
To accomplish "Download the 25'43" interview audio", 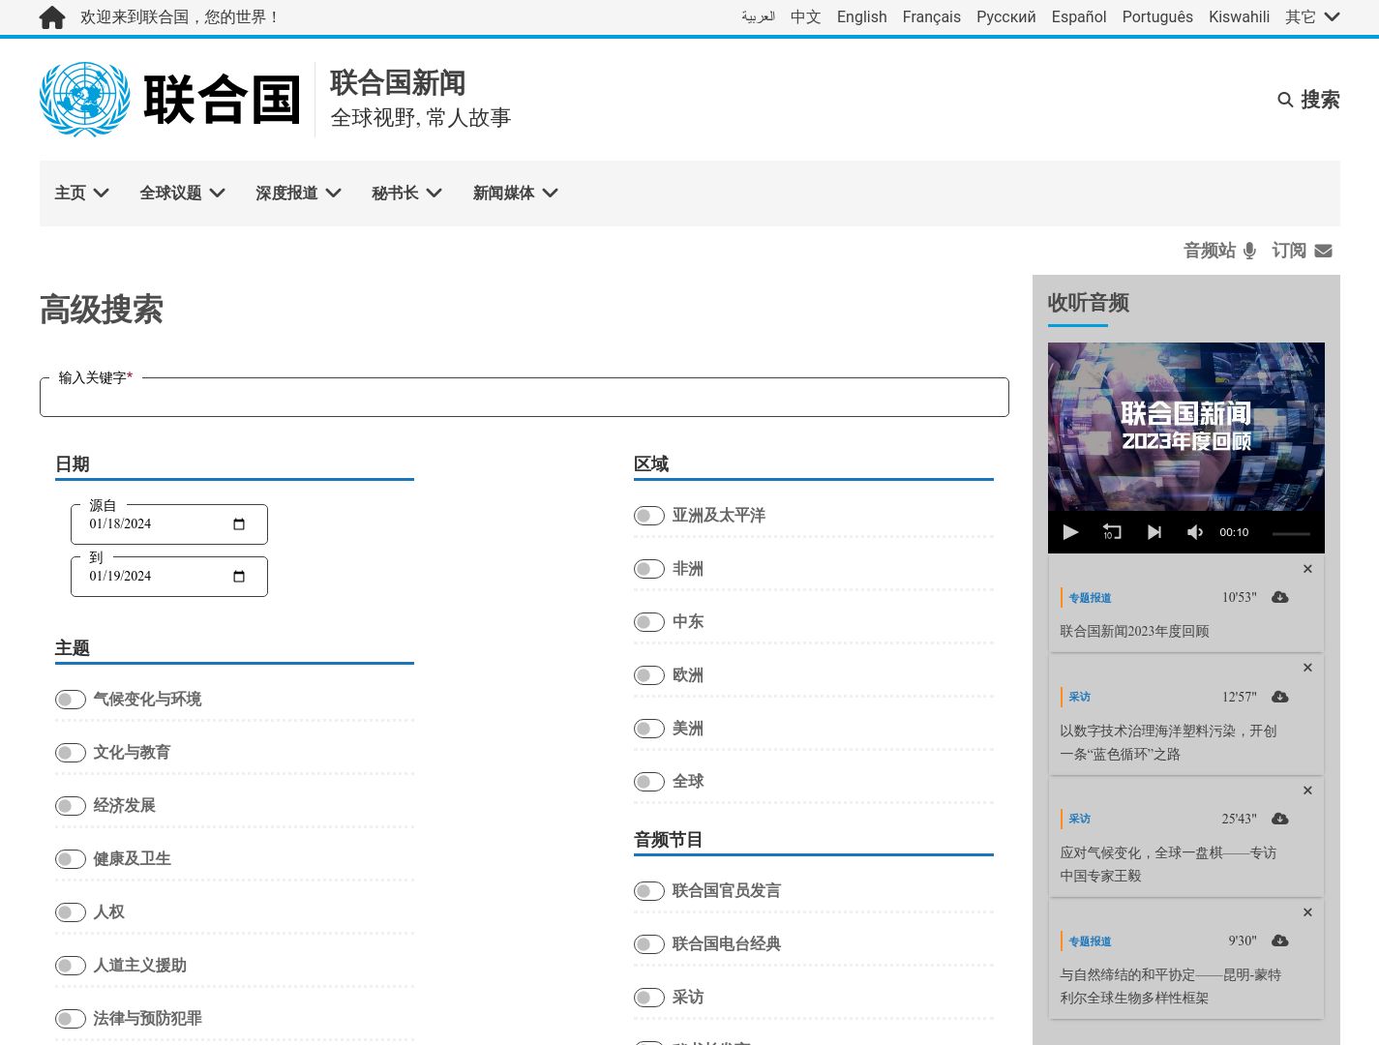I will [x=1279, y=819].
